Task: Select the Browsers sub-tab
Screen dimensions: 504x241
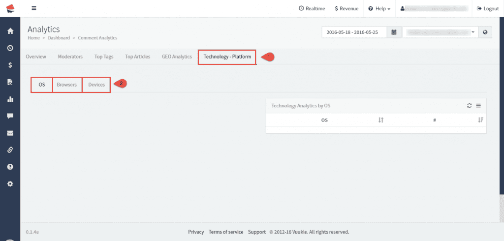Action: tap(66, 85)
